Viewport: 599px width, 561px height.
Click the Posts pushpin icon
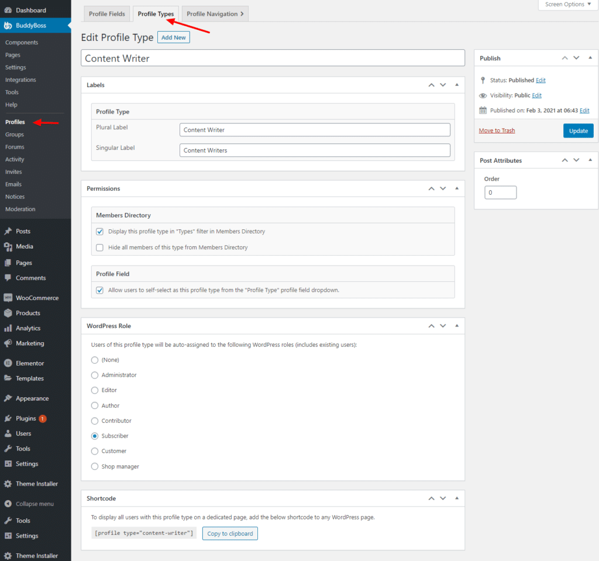(x=8, y=231)
